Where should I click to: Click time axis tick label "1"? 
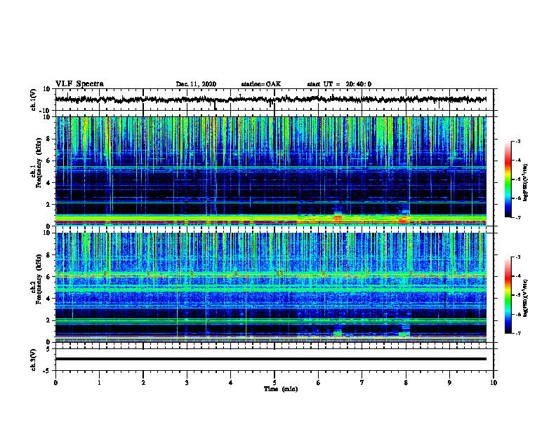coord(99,383)
